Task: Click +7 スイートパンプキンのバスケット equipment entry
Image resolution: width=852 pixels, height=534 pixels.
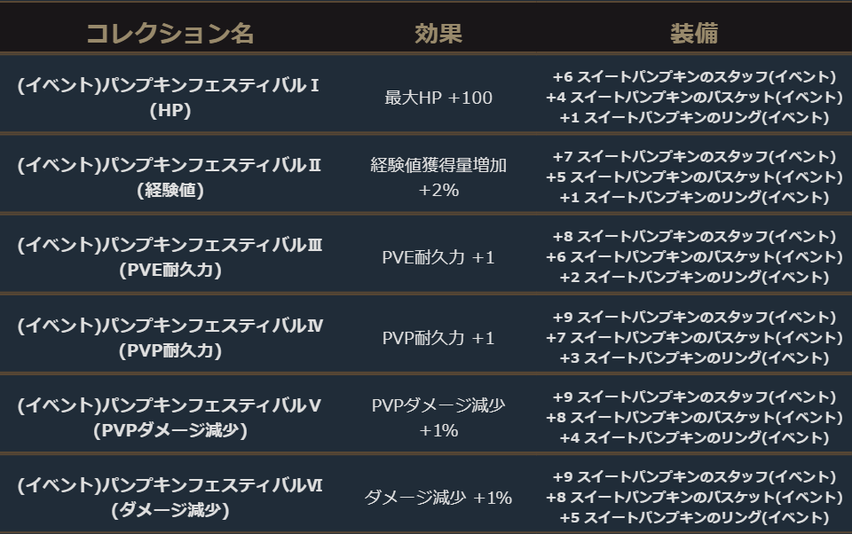Action: [x=694, y=337]
